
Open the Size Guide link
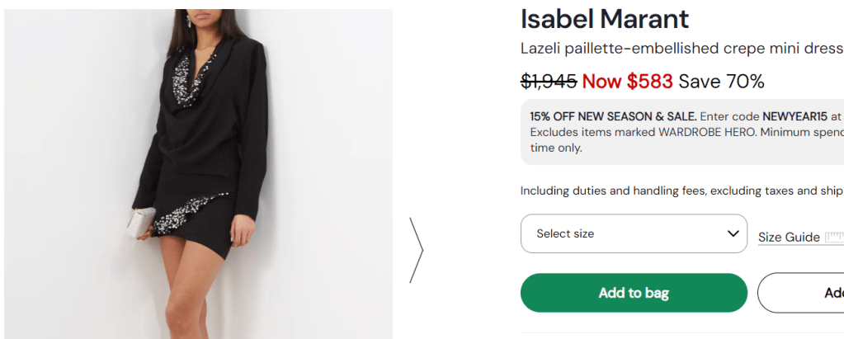click(788, 238)
